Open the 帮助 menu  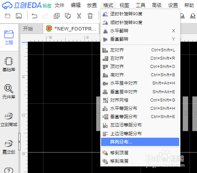point(189,6)
